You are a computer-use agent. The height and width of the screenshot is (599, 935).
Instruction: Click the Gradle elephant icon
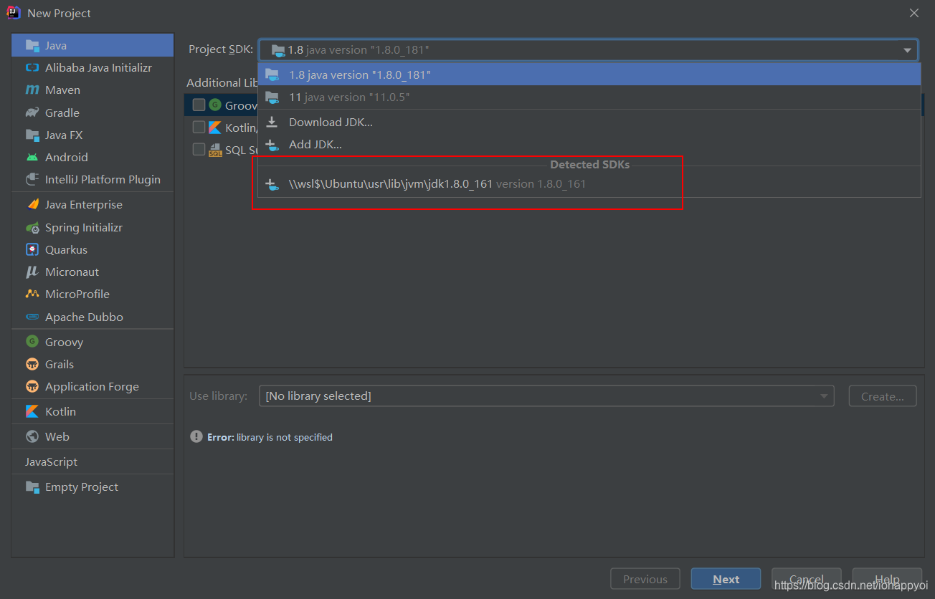coord(32,112)
